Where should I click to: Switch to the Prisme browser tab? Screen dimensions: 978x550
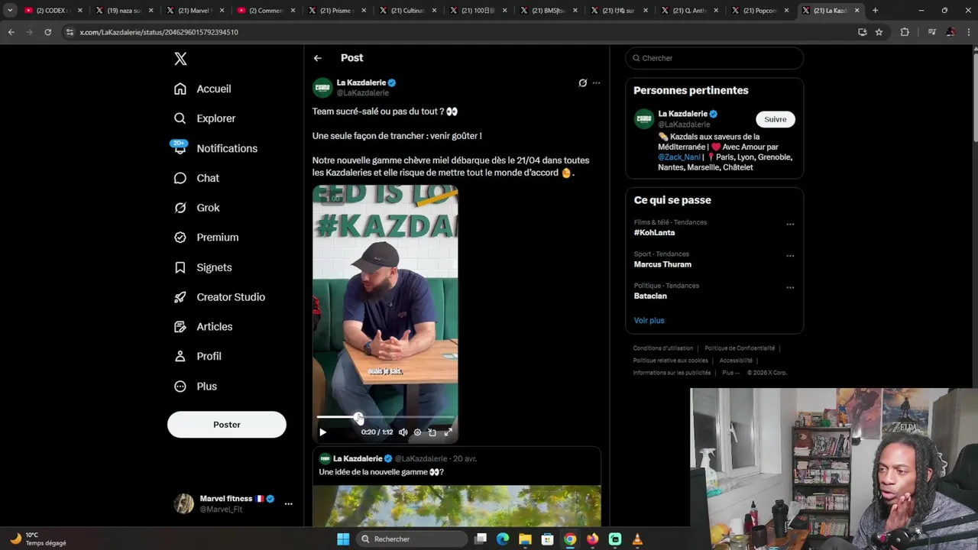(x=336, y=11)
